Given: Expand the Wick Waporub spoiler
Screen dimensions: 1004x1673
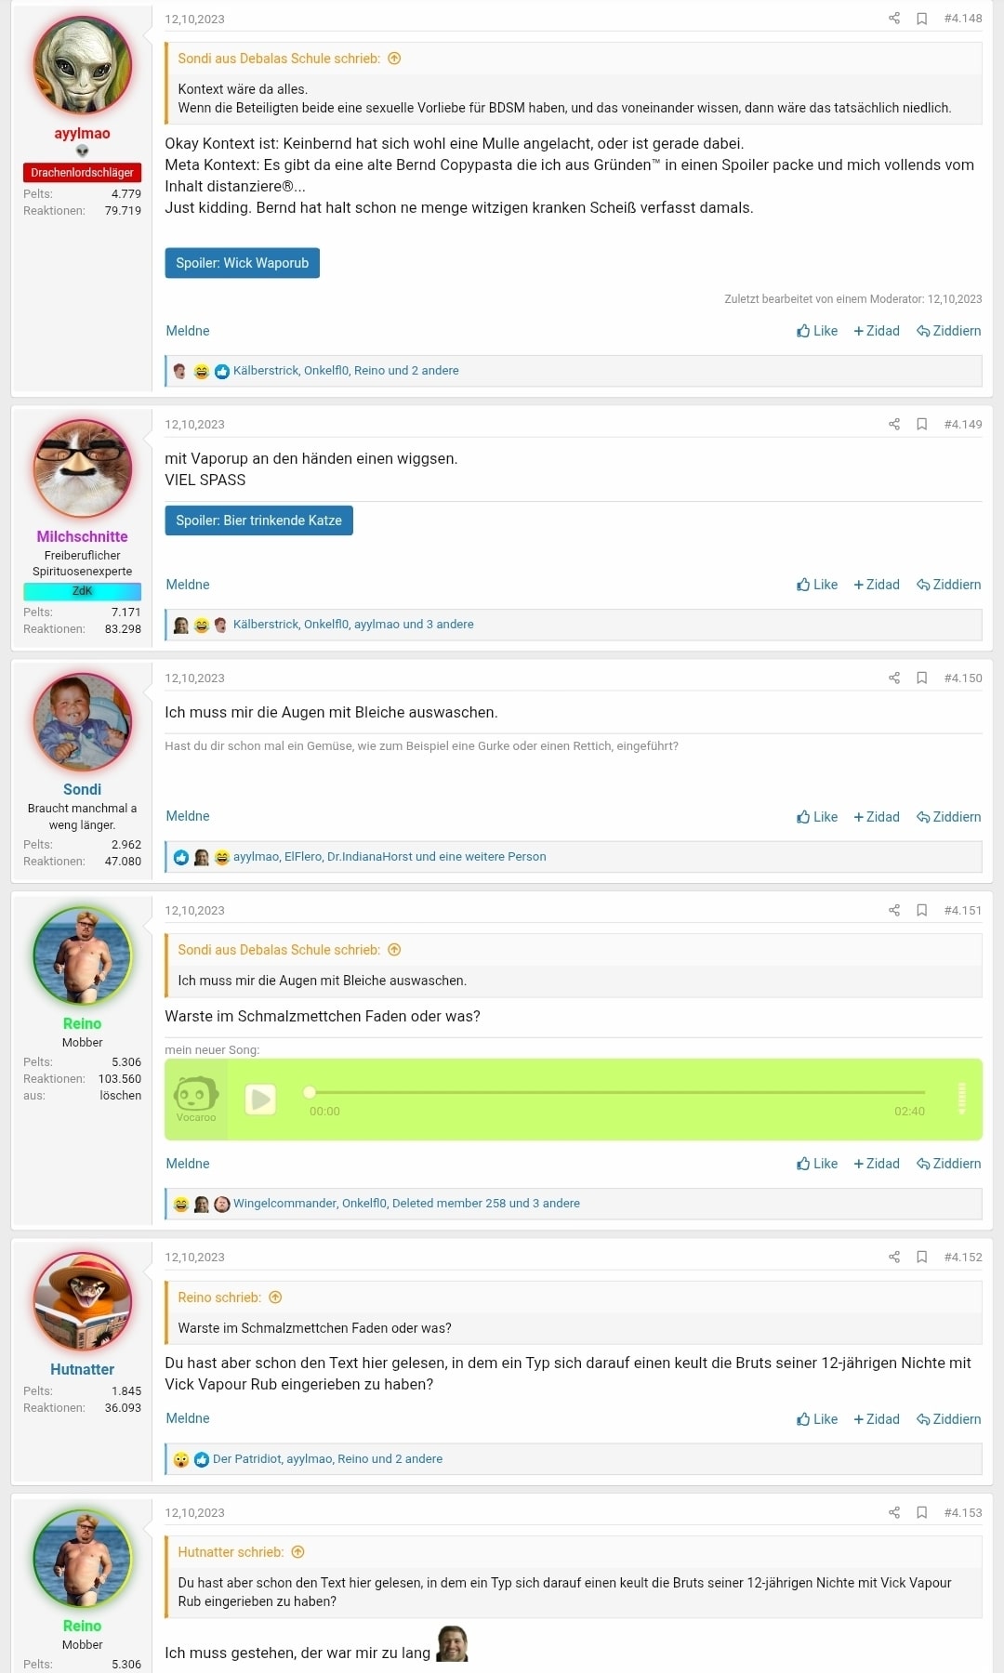Looking at the screenshot, I should [243, 263].
